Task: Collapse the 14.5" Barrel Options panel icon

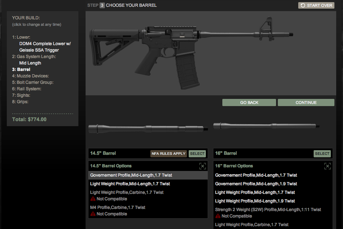Action: 203,166
